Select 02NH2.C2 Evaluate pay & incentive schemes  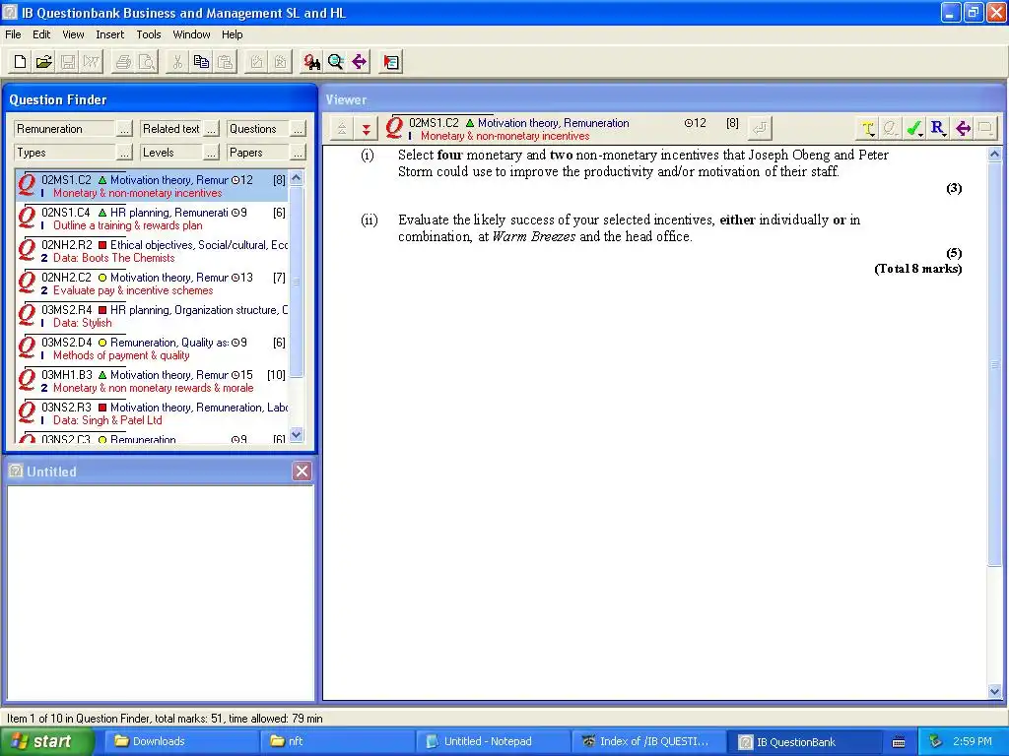[152, 283]
